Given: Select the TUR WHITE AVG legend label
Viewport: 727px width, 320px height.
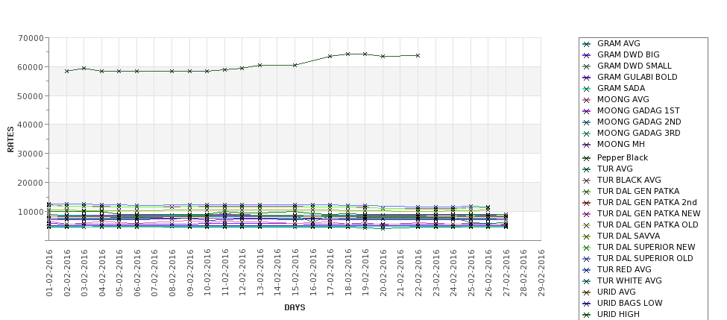Looking at the screenshot, I should pyautogui.click(x=629, y=280).
